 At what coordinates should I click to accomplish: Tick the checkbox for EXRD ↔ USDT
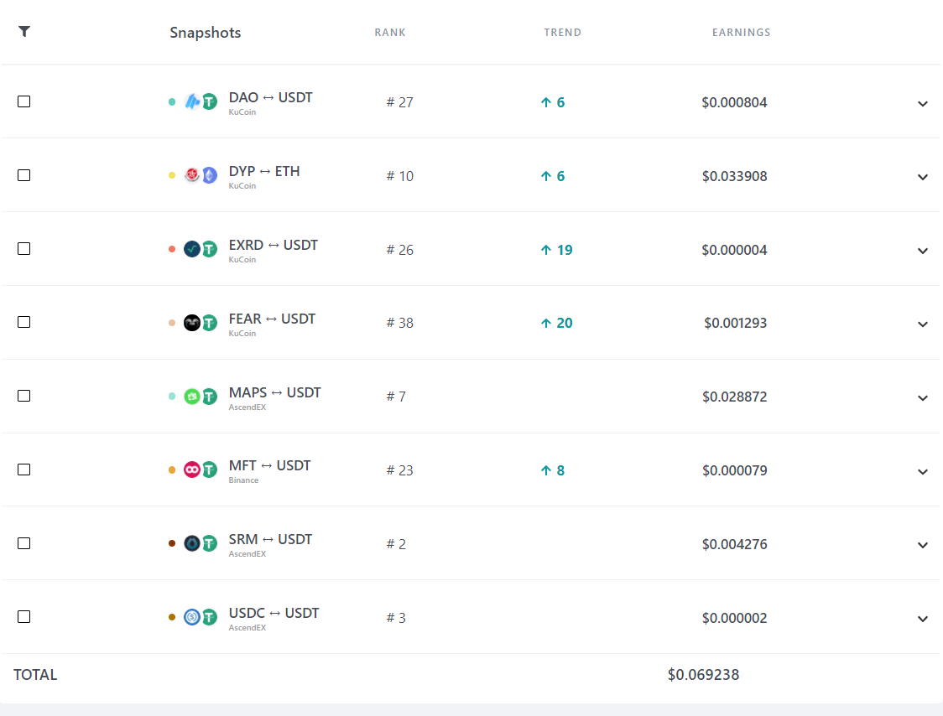[24, 249]
